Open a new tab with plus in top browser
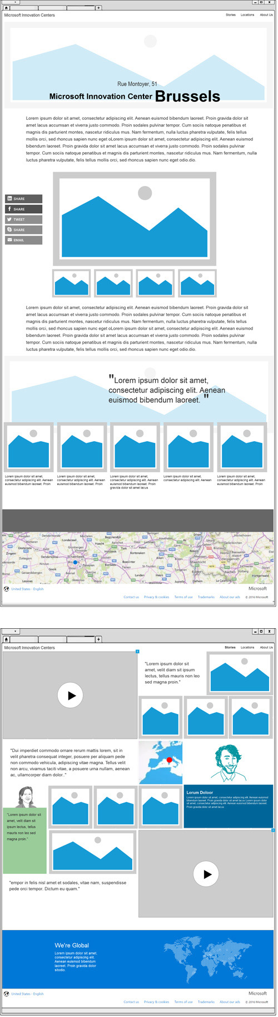This screenshot has height=1017, width=278. click(x=99, y=8)
